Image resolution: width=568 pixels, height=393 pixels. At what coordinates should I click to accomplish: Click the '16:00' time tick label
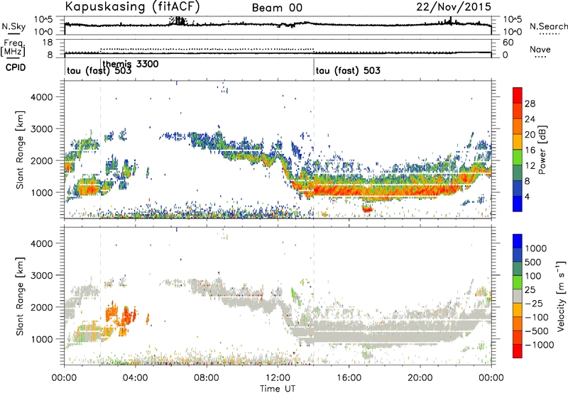(x=349, y=378)
